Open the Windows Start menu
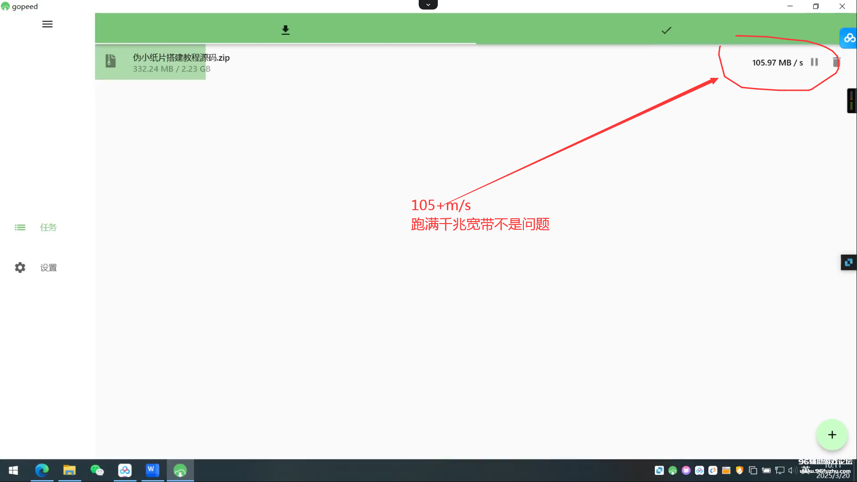Viewport: 857px width, 482px height. pyautogui.click(x=13, y=471)
